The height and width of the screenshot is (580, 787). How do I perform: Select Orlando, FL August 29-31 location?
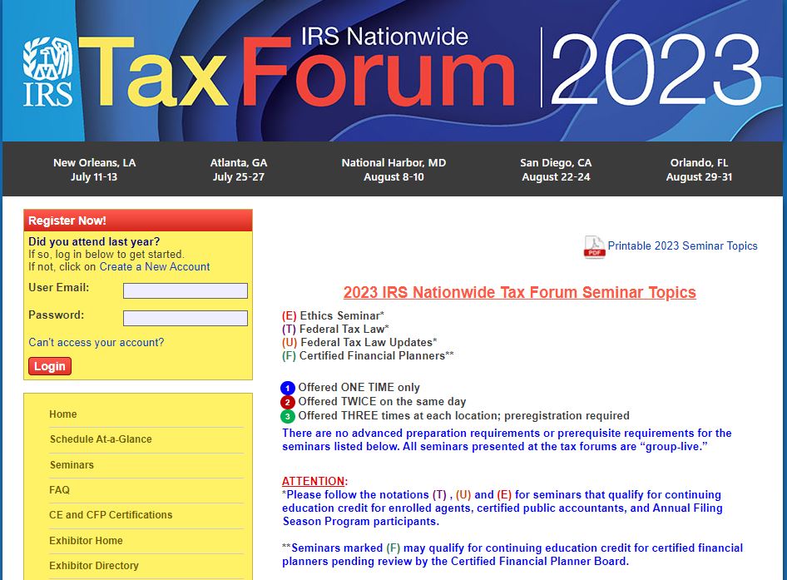coord(699,170)
